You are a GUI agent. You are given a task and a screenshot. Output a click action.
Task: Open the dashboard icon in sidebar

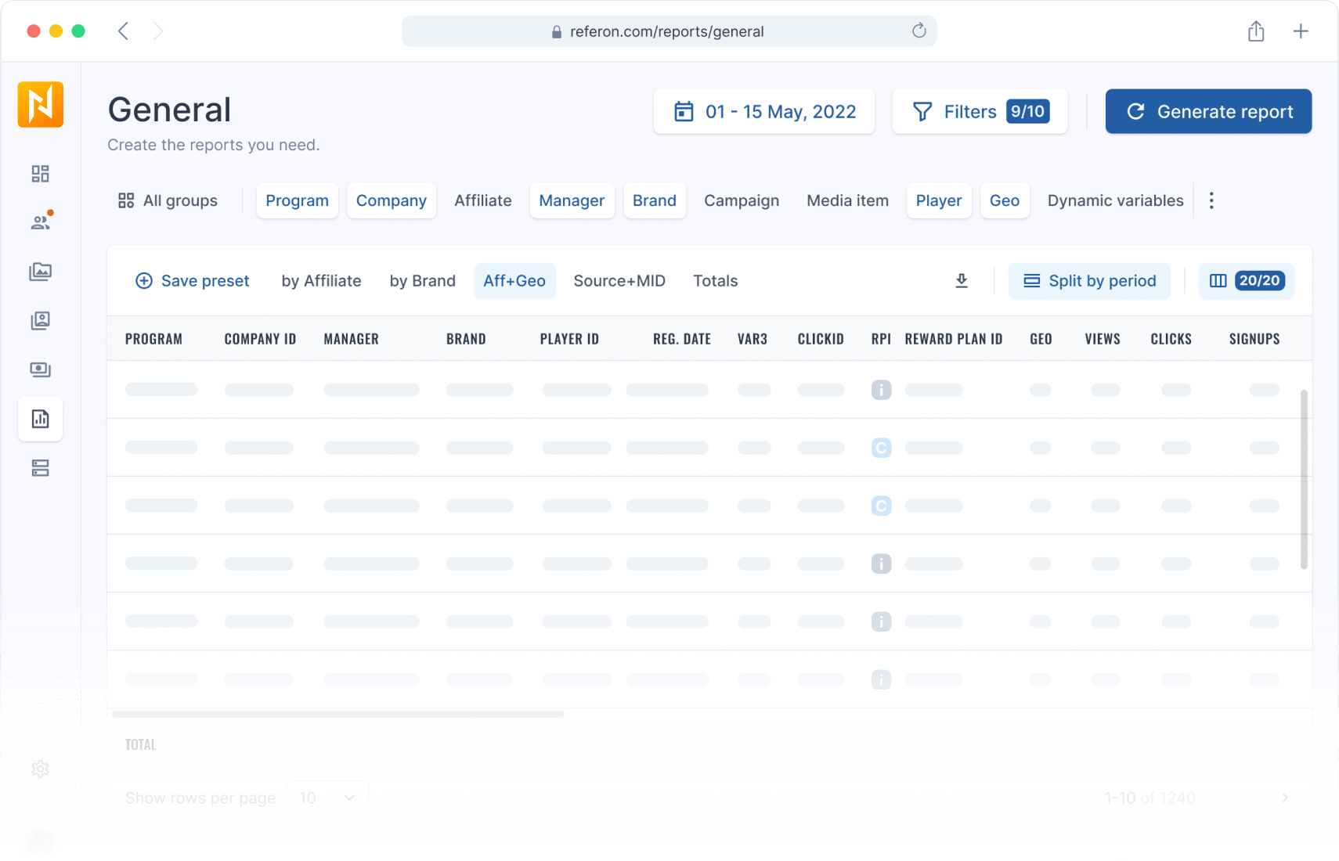(x=40, y=174)
